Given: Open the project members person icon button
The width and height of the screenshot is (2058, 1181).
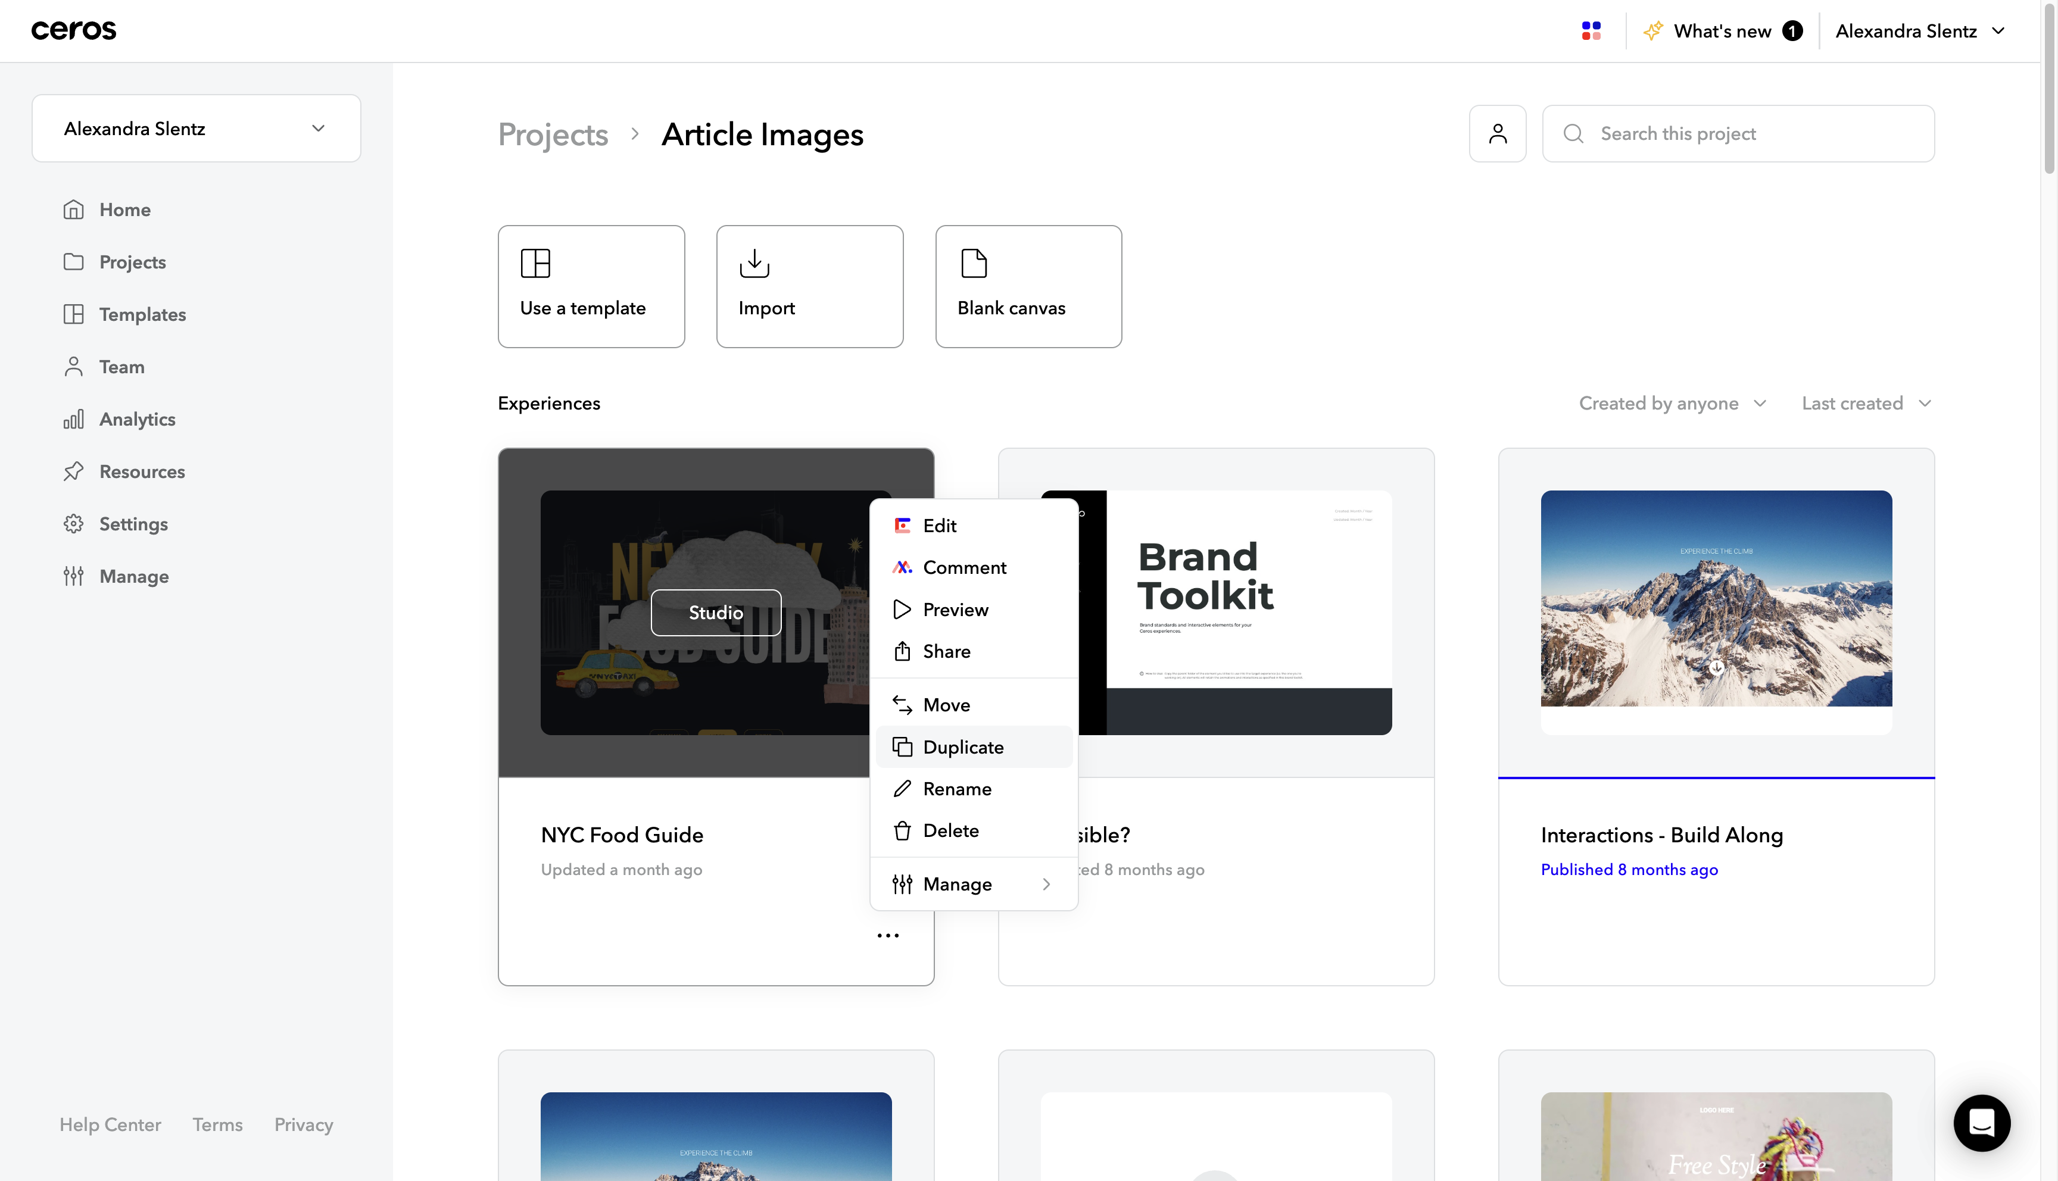Looking at the screenshot, I should tap(1498, 133).
